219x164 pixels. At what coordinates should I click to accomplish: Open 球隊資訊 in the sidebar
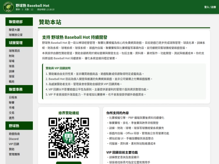14,51
